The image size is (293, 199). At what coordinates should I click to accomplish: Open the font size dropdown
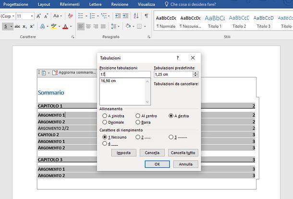pos(32,16)
